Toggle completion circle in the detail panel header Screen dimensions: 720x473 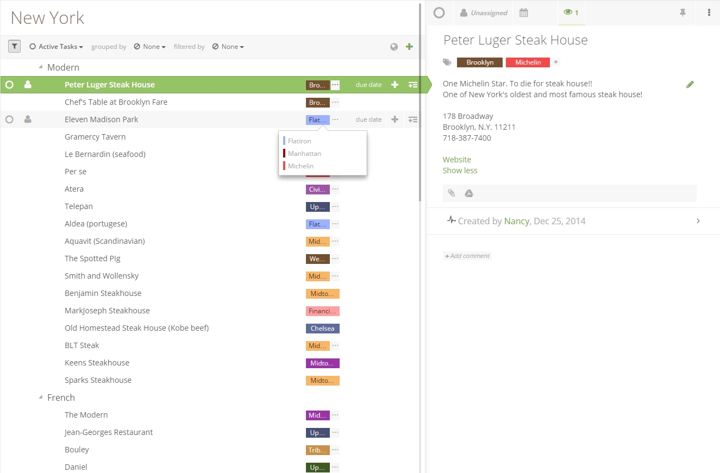[439, 12]
